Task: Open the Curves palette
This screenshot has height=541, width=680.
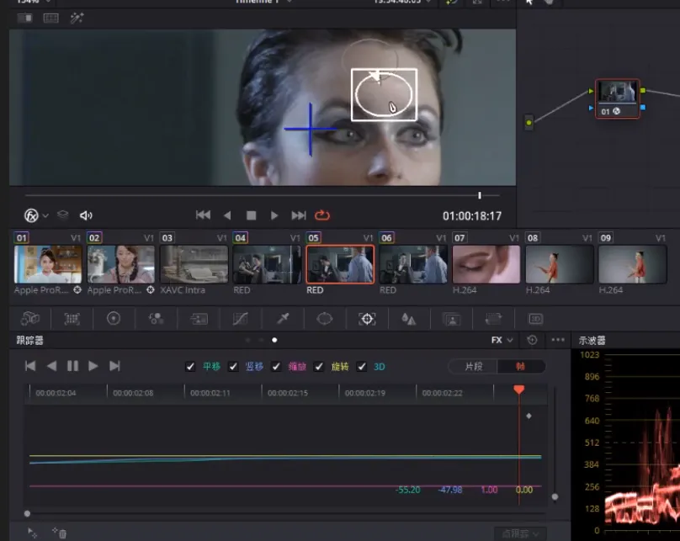Action: [240, 319]
